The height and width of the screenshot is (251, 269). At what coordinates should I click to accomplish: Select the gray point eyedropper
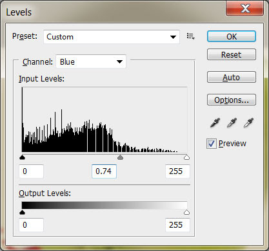(x=232, y=122)
